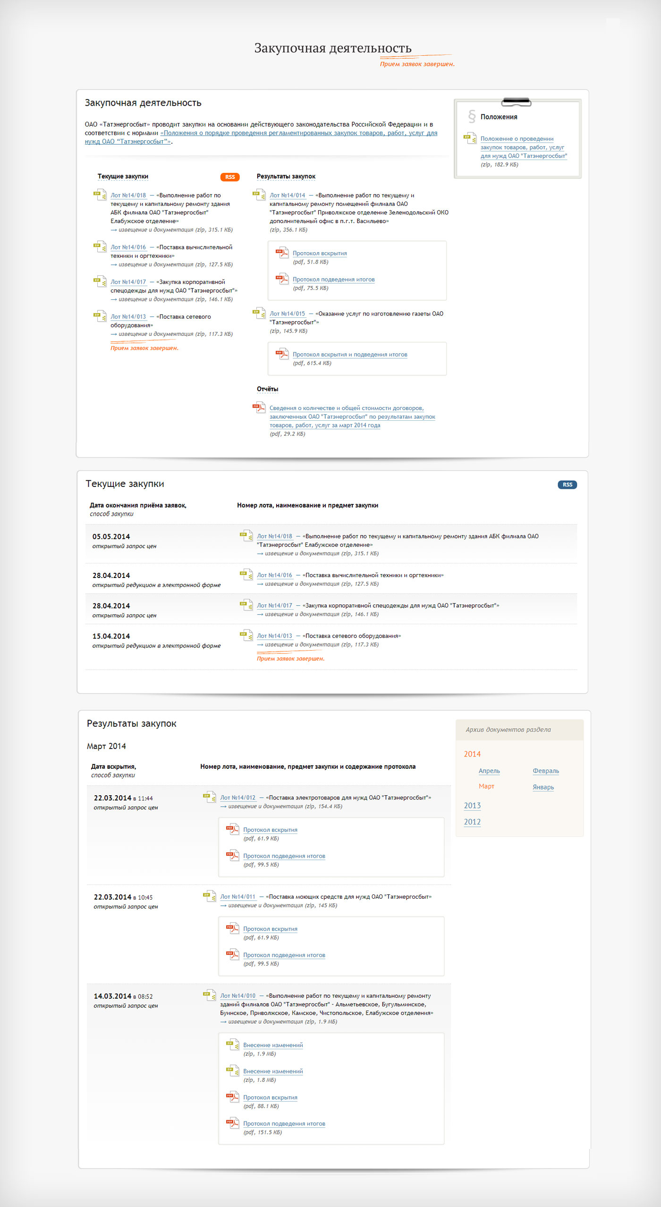Click the Архив документов раздела title

point(508,730)
